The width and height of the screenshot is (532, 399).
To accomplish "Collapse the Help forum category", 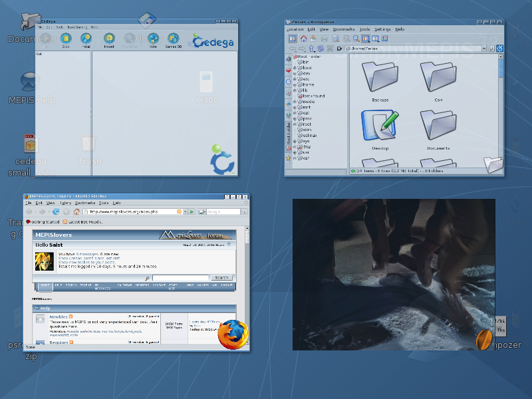I will 37,308.
